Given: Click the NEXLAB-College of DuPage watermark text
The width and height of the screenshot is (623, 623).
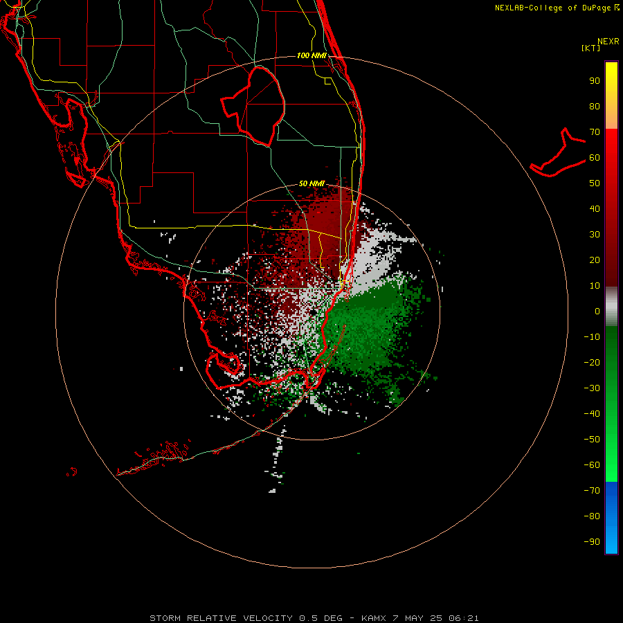Looking at the screenshot, I should coord(557,8).
